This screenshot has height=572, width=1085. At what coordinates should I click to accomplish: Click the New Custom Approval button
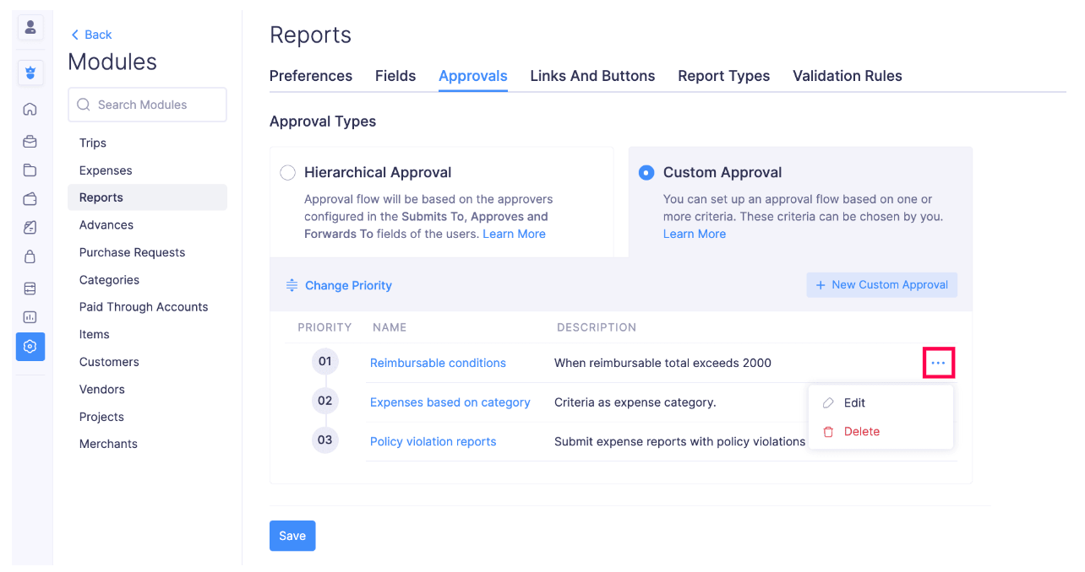click(881, 285)
